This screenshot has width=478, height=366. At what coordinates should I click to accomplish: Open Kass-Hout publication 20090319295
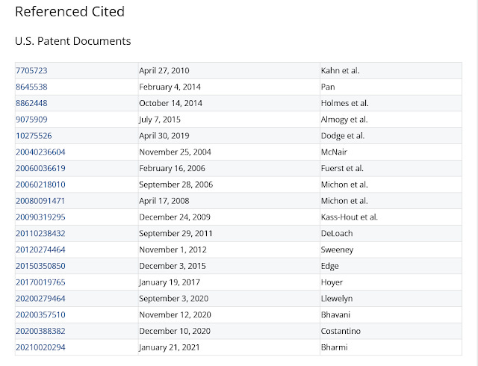(40, 217)
